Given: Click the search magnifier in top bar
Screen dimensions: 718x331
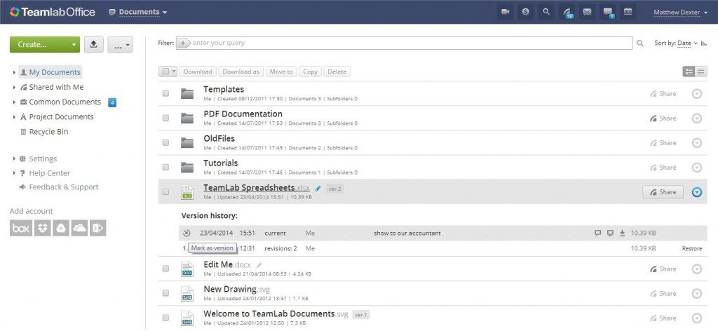Looking at the screenshot, I should click(x=546, y=12).
